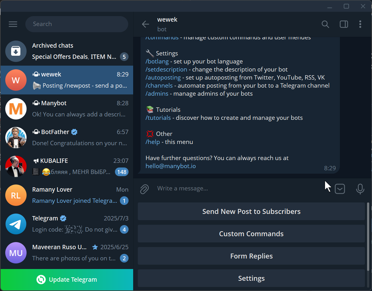Choose the Form Replies bot button

point(251,256)
